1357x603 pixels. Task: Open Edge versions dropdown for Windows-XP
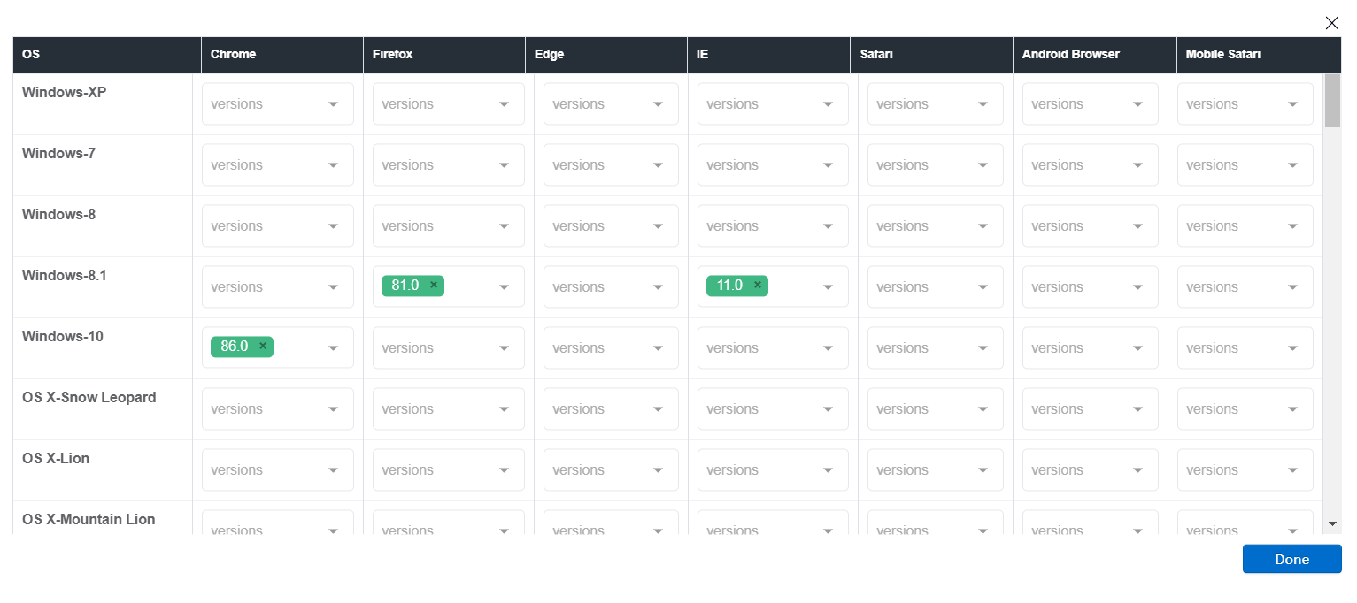click(x=611, y=104)
